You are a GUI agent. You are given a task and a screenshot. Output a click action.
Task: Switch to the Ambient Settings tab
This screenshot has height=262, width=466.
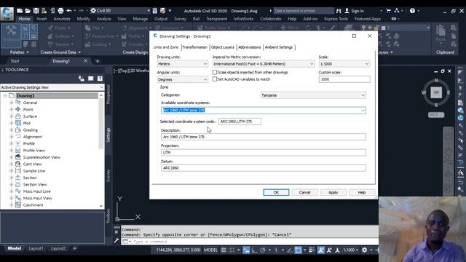[x=278, y=47]
